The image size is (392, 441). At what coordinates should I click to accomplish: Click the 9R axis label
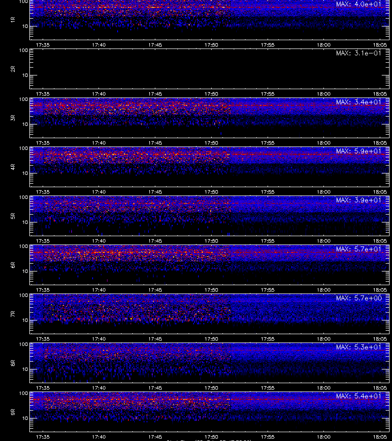[x=13, y=412]
